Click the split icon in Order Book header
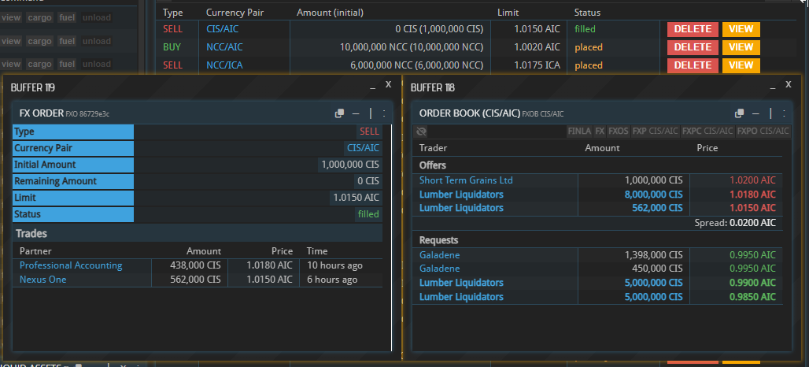Screen dimensions: 809x367 coord(770,113)
